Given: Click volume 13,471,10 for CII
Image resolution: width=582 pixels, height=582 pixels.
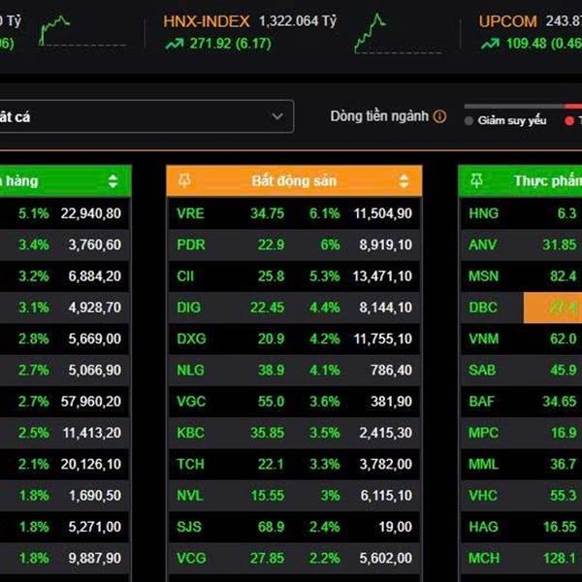Looking at the screenshot, I should pos(382,276).
